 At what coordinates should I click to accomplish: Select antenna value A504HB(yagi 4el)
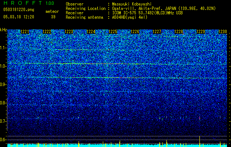[130, 17]
